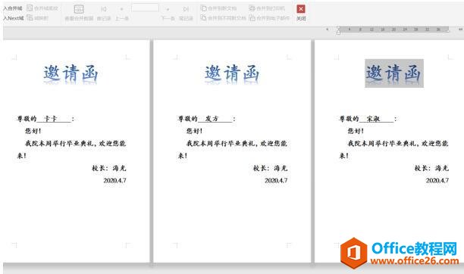
Task: Go to the previous record (上一条)
Action: 121,14
